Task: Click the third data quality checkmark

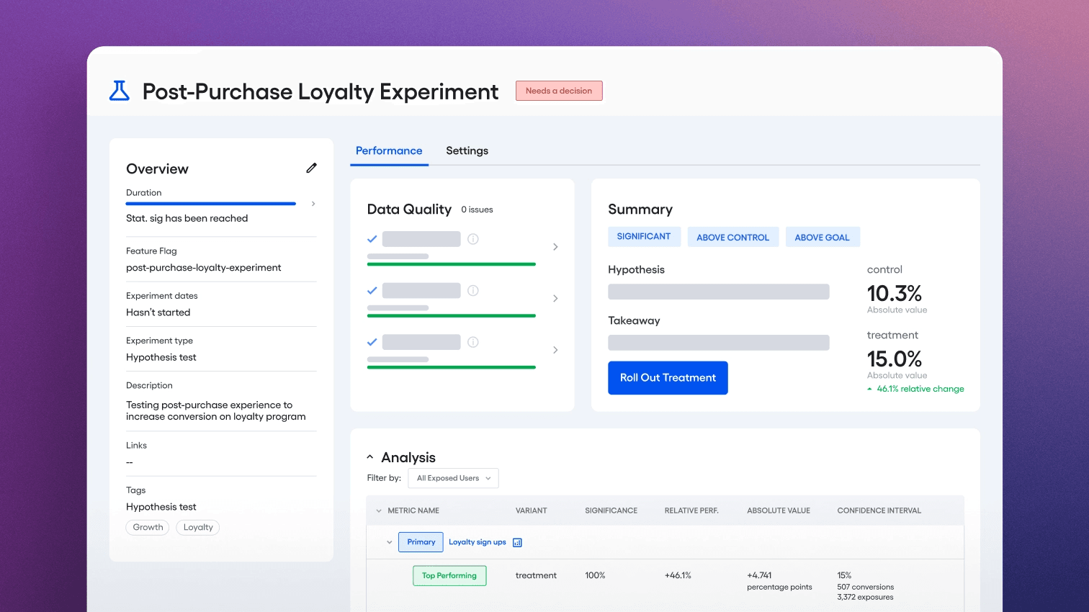Action: coord(372,342)
